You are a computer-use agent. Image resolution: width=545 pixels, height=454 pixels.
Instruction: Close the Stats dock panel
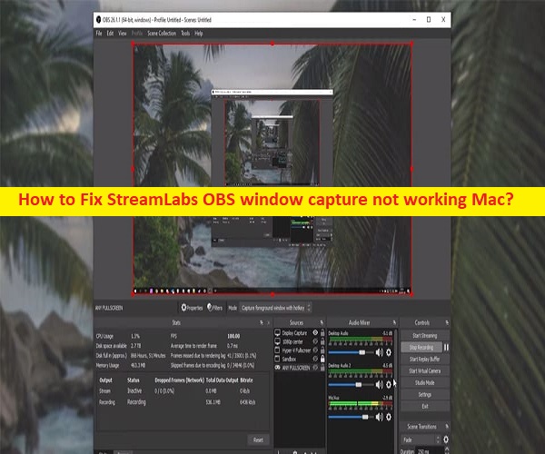(268, 322)
